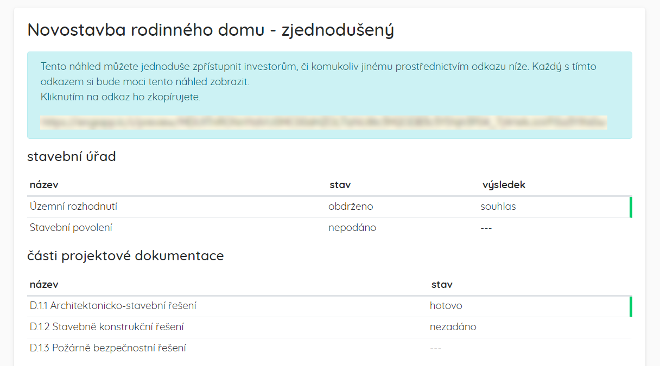The width and height of the screenshot is (660, 366).
Task: Click 'D.1.2 Stavebně konstrukční řešení' row
Action: [x=329, y=327]
